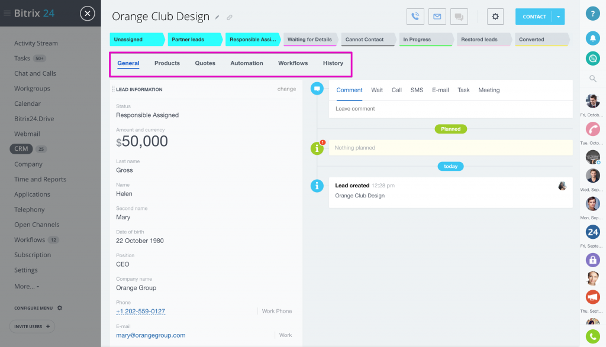The width and height of the screenshot is (606, 347).
Task: Open chat using the speech bubbles icon
Action: [459, 17]
